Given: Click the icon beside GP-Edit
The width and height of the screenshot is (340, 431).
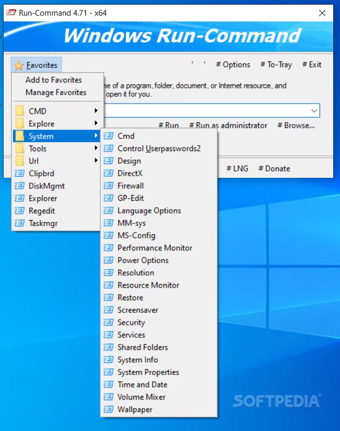Looking at the screenshot, I should [x=108, y=198].
